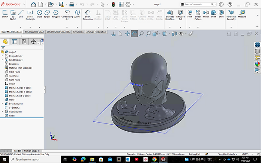Open Options gear in title bar
Viewport: 261px width, 163px height.
pyautogui.click(x=128, y=4)
